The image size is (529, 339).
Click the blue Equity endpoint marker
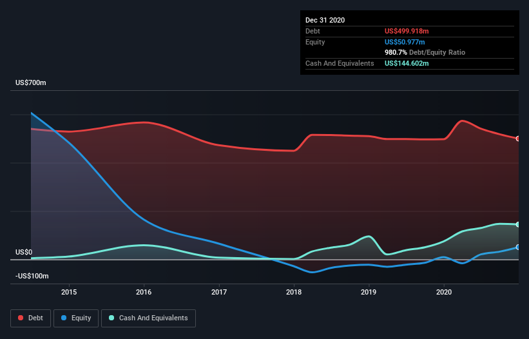[x=517, y=247]
